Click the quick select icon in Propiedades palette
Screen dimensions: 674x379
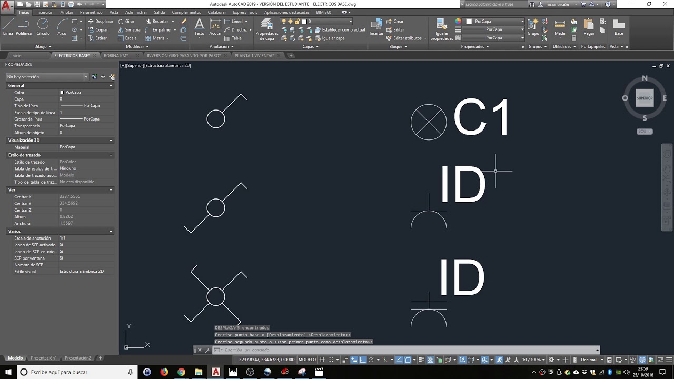coord(112,77)
